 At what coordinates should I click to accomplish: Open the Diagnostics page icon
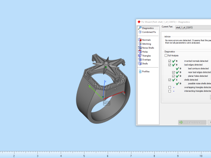coord(140,28)
